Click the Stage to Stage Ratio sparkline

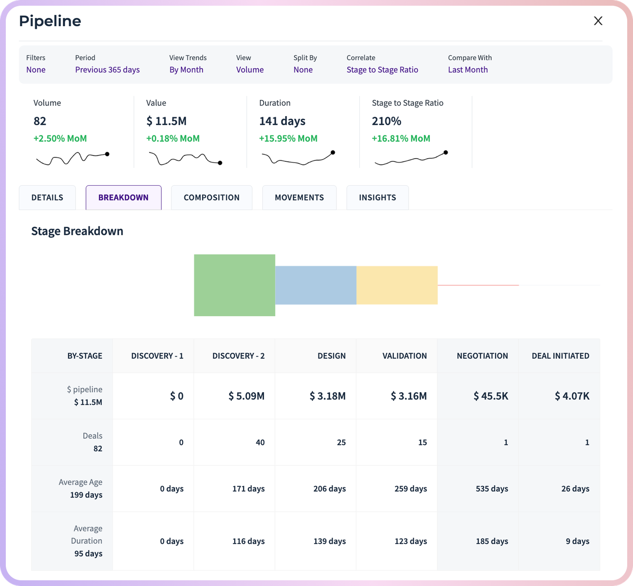411,159
